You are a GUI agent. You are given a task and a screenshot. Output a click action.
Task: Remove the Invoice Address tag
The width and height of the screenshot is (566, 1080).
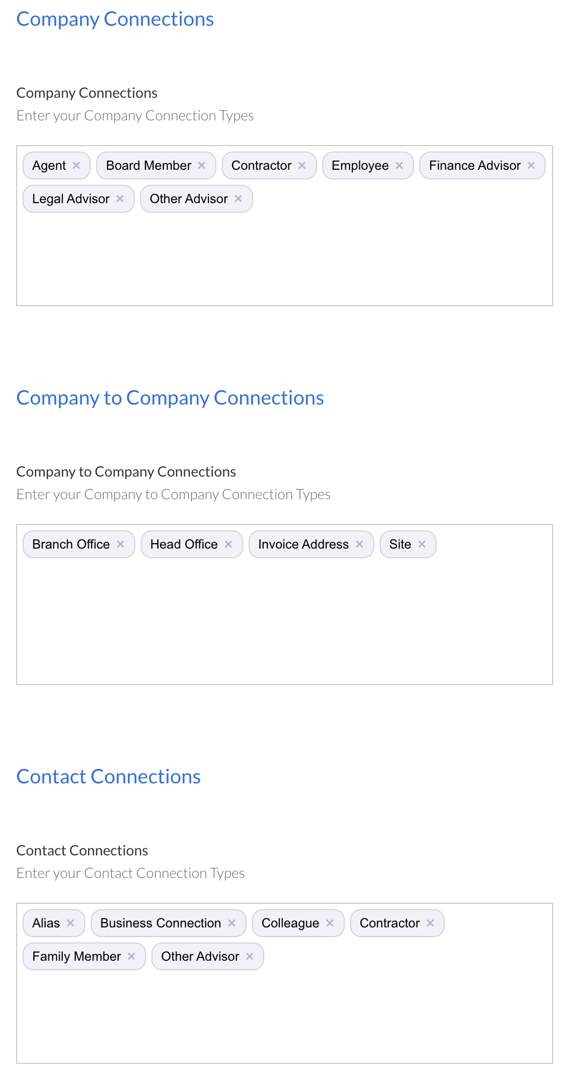point(359,544)
